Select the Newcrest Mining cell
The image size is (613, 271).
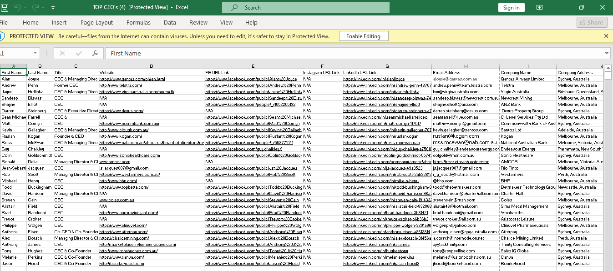(x=528, y=98)
